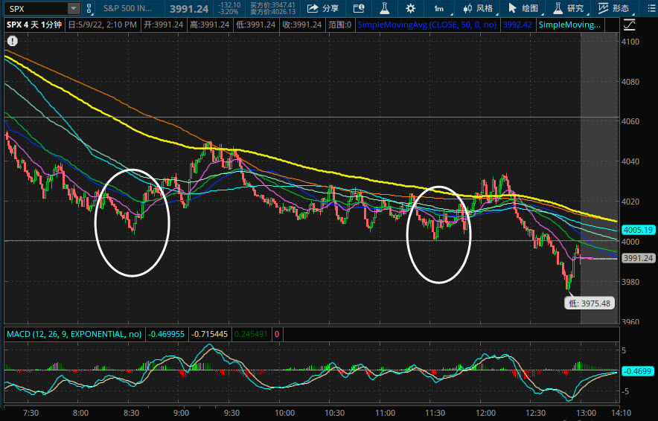The height and width of the screenshot is (421, 658).
Task: Click the -0.4699 MACD axis bubble
Action: point(638,371)
